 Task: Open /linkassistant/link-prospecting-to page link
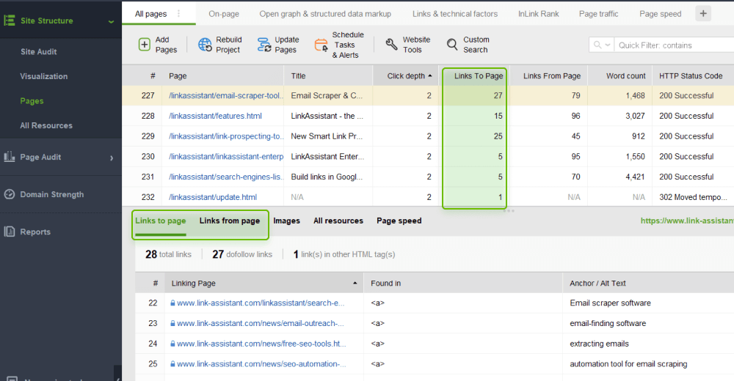coord(225,136)
